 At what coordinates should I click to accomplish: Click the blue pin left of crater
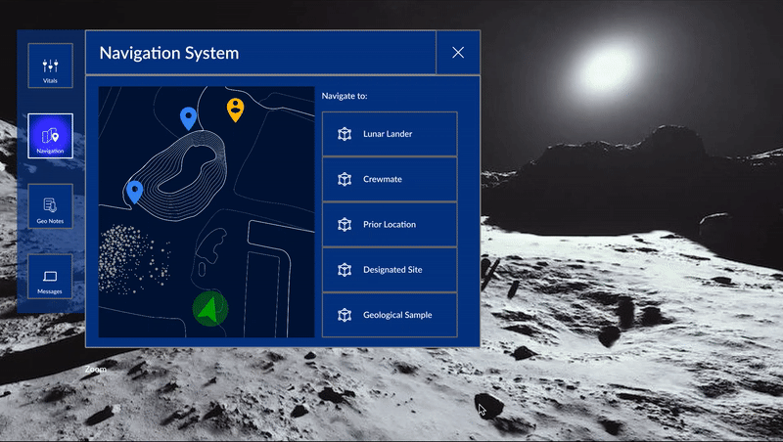(134, 192)
